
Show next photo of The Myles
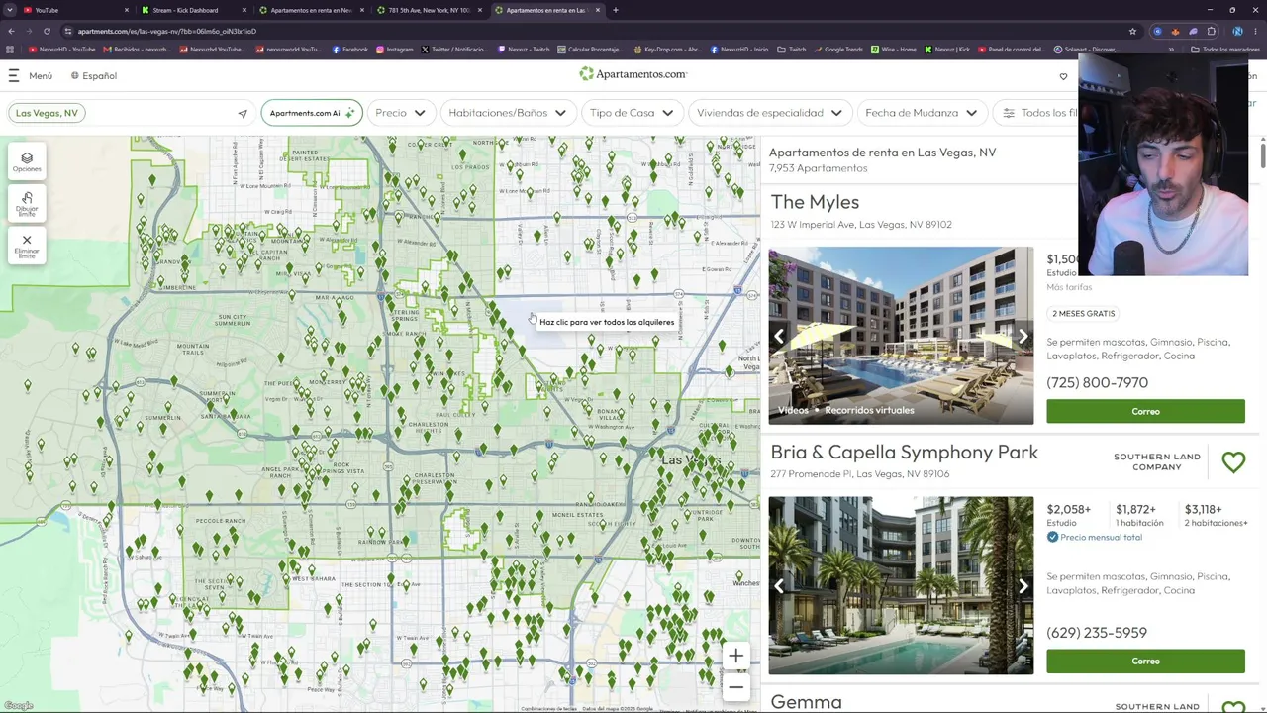pos(1023,336)
